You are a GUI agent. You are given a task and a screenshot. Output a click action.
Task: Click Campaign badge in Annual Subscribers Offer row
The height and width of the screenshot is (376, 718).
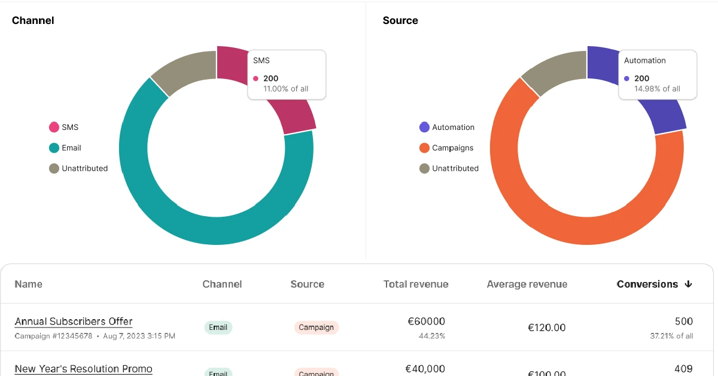[x=317, y=328]
